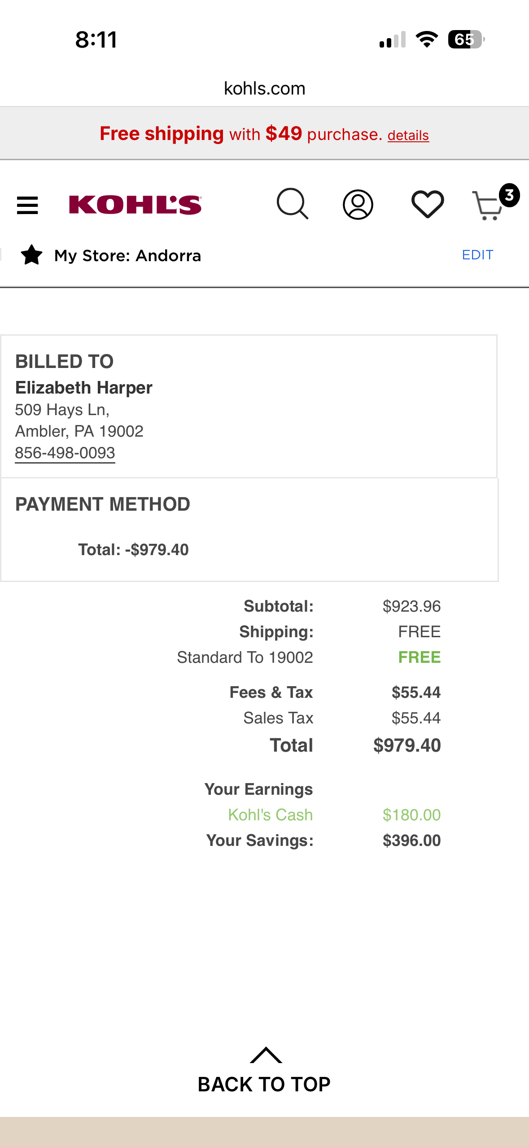Screen dimensions: 529x1147
Task: Tap BACK TO TOP text
Action: 264,1084
